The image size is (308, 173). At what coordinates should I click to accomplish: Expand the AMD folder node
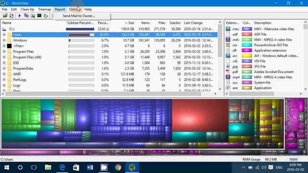pyautogui.click(x=4, y=74)
